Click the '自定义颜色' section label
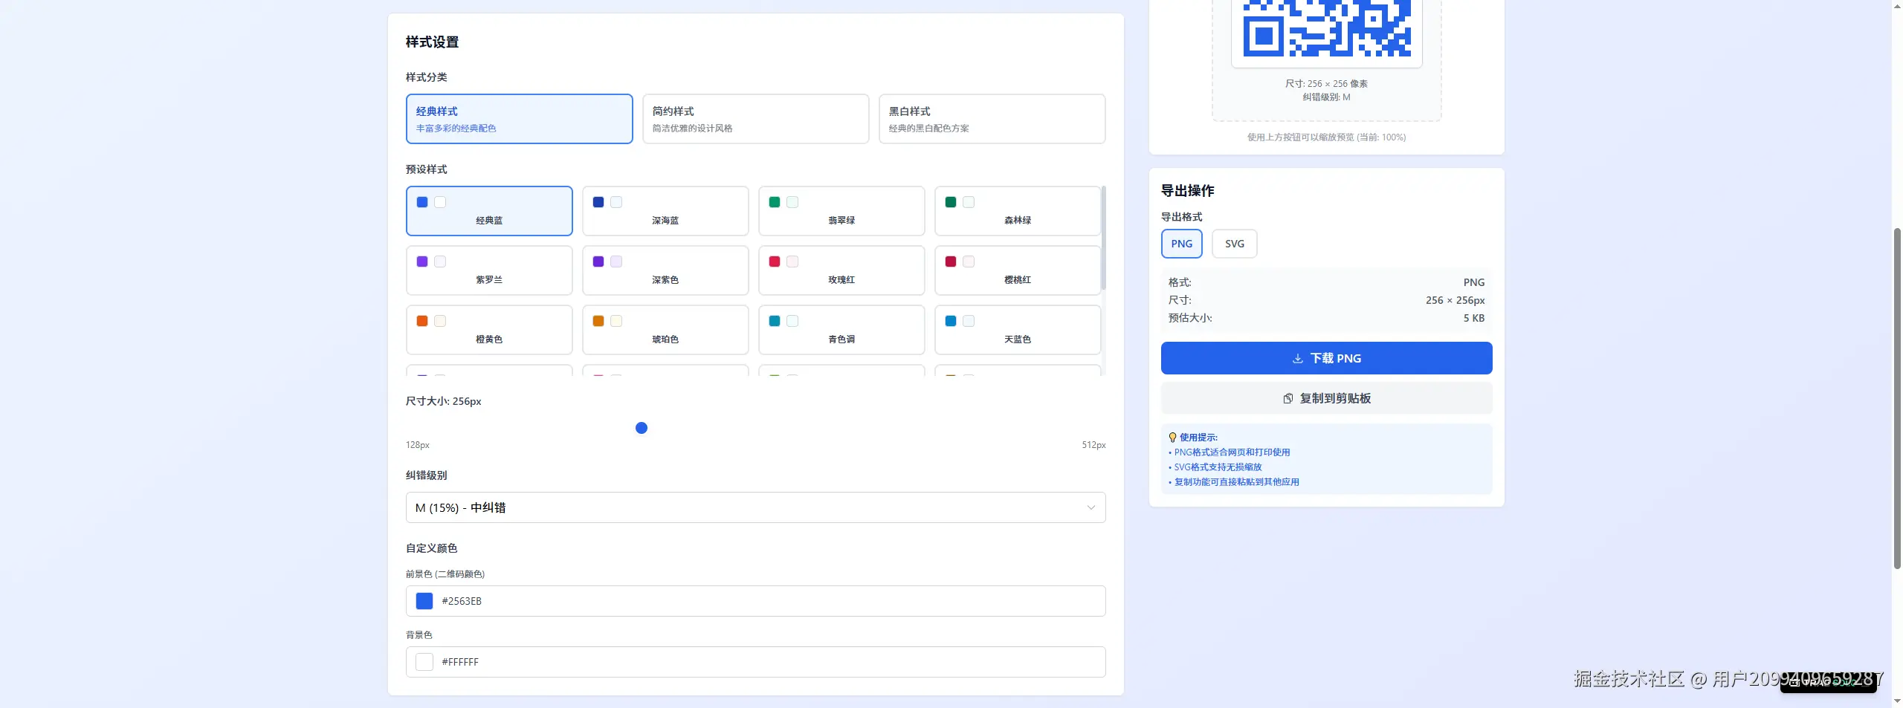The image size is (1903, 708). tap(431, 548)
